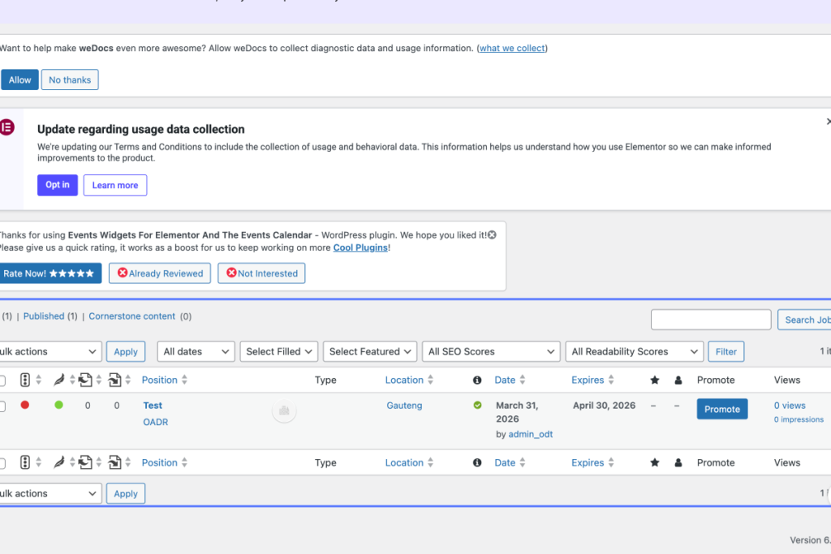This screenshot has width=831, height=554.
Task: Open the Gauteng location link
Action: click(x=404, y=406)
